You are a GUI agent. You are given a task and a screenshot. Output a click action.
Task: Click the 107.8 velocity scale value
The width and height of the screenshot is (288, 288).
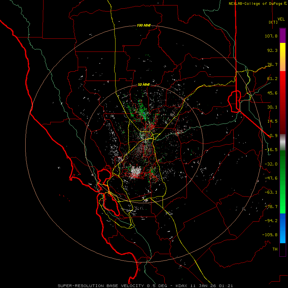(271, 36)
